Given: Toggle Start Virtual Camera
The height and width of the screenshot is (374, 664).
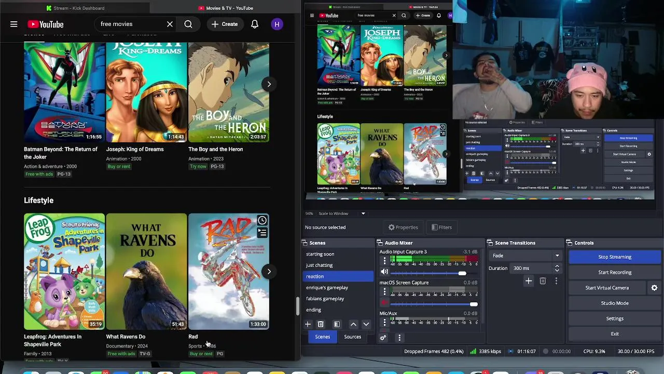Looking at the screenshot, I should coord(607,288).
